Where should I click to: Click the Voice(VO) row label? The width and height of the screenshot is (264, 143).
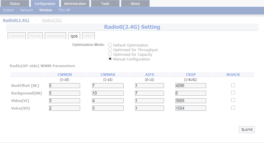pos(20,108)
